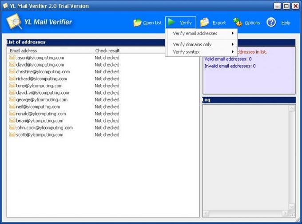Viewport: 302px width, 224px height.
Task: Click the envelope icon next to jason@ylcomputing.com
Action: pos(12,57)
